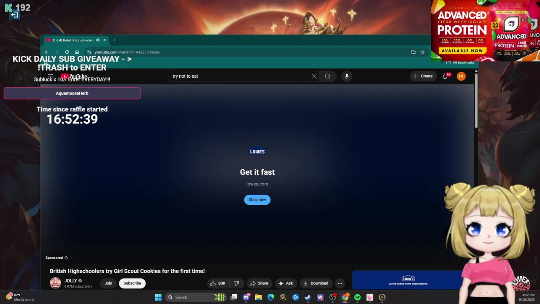Open the weather widget showing 82°F

pyautogui.click(x=20, y=297)
